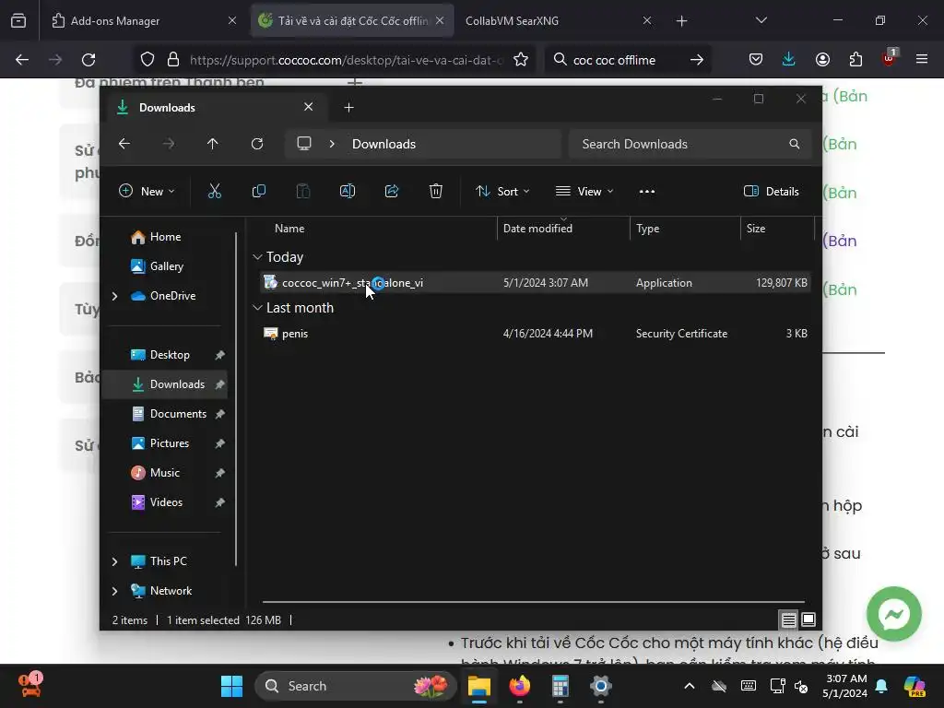Open a new Firefox tab
The image size is (944, 708).
coord(681,20)
